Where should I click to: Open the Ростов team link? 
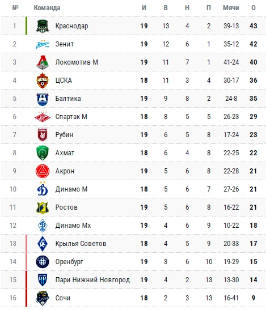point(66,207)
